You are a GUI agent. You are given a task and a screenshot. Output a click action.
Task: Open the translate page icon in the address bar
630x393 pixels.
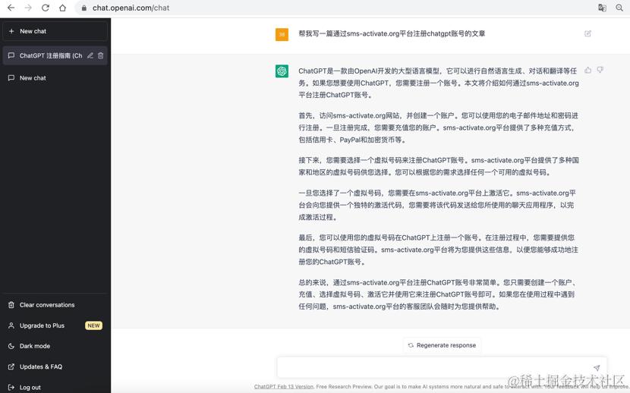[x=602, y=8]
